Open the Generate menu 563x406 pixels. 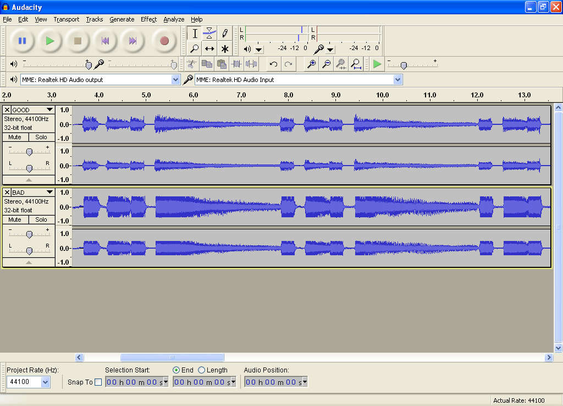coord(122,19)
